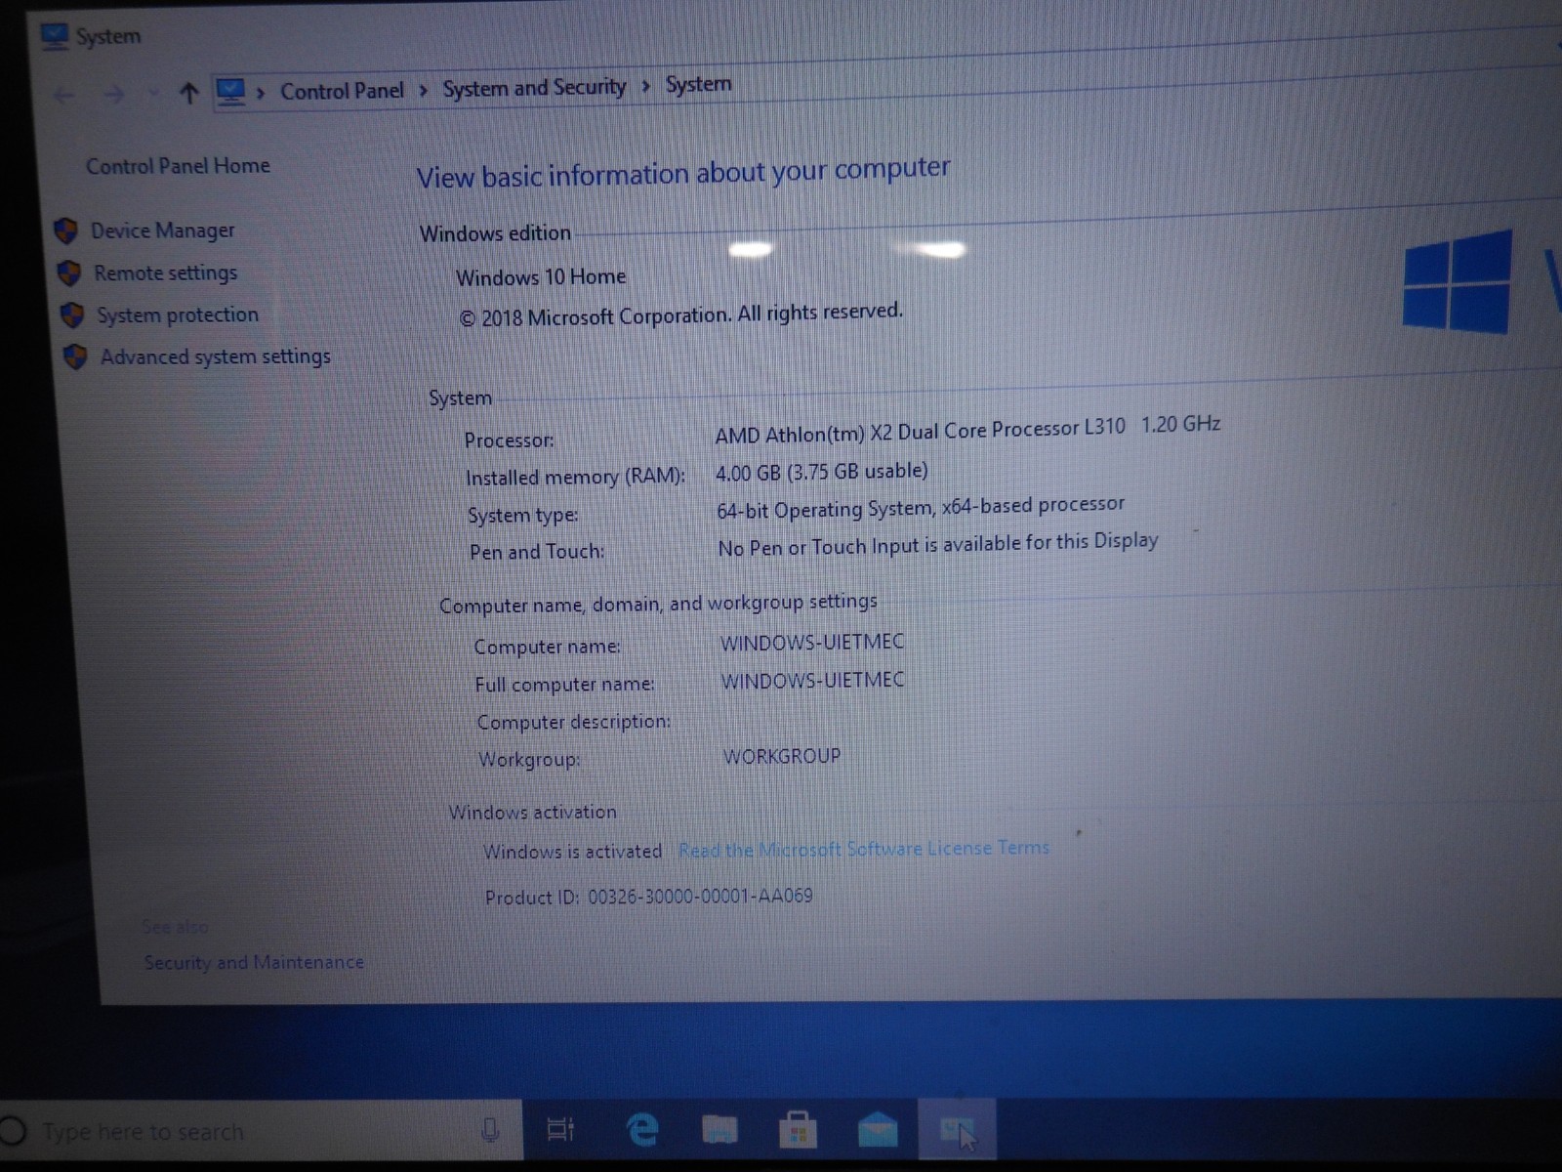Click microphone icon in search box

[490, 1131]
